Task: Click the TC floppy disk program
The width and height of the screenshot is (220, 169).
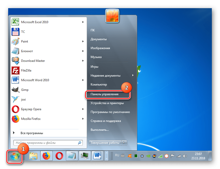Action: pyautogui.click(x=23, y=32)
